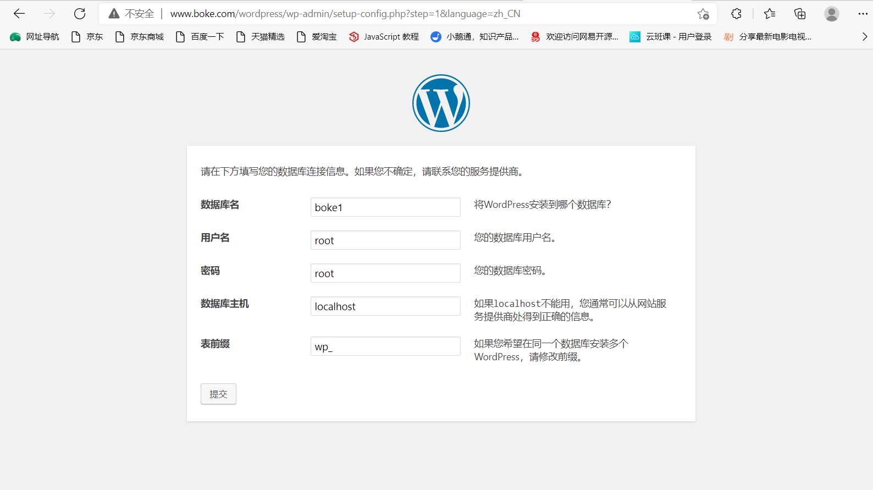The image size is (873, 490).
Task: Open the 百度一下 bookmark
Action: click(x=200, y=37)
